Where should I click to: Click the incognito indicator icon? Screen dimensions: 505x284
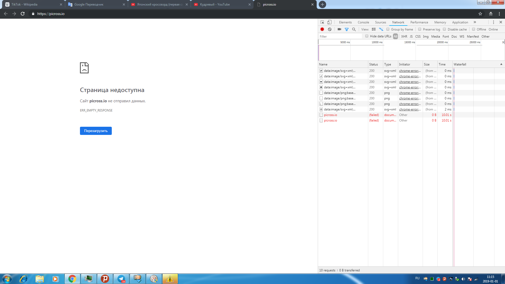[491, 14]
